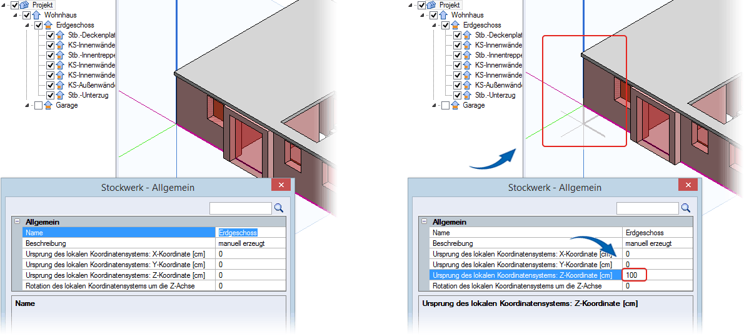Screen dimensions: 749x336
Task: Close the right Stockwerk - Allgemein dialog
Action: [x=688, y=185]
